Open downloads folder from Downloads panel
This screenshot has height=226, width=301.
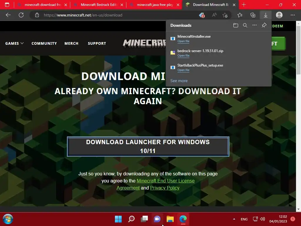(236, 25)
